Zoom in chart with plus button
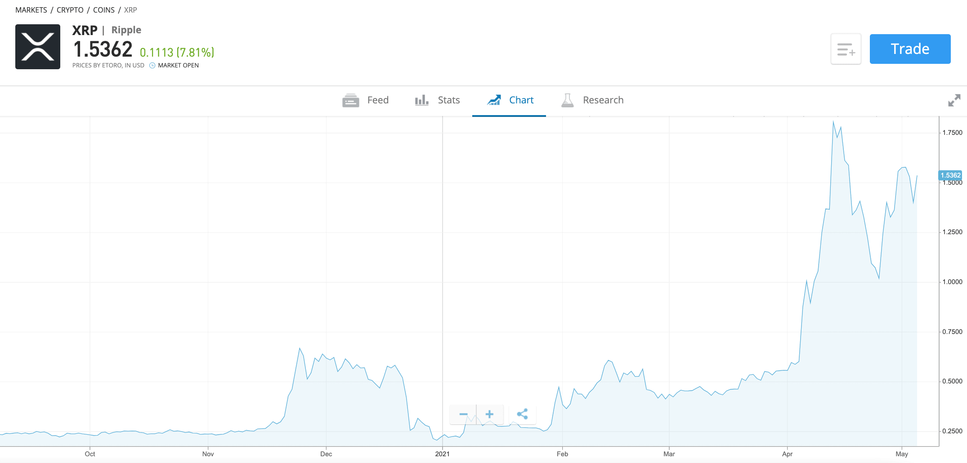Screen dimensions: 967x463 [490, 414]
